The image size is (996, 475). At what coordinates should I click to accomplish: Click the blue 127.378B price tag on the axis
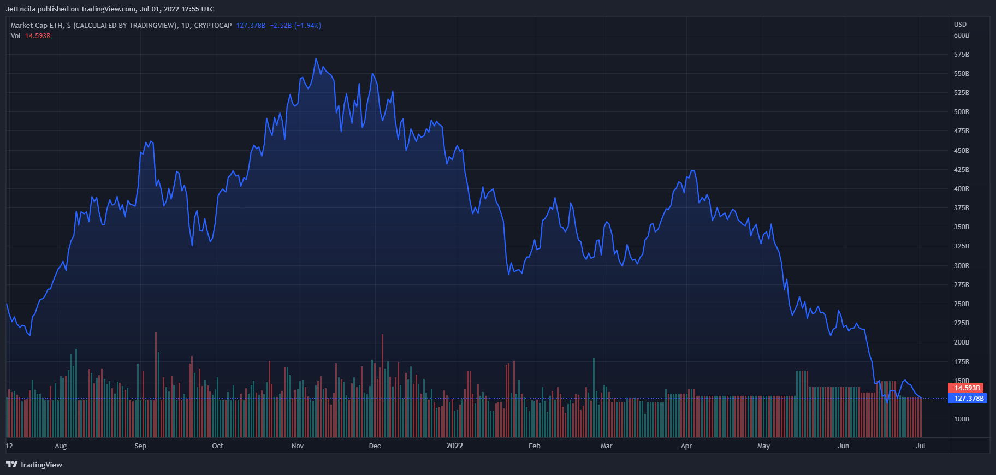969,399
